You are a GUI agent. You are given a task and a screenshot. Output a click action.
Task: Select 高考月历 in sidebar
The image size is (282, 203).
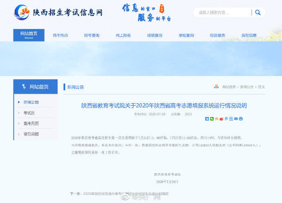pyautogui.click(x=31, y=124)
